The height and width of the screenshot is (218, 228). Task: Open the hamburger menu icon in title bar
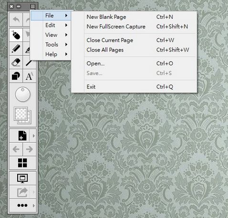click(33, 7)
